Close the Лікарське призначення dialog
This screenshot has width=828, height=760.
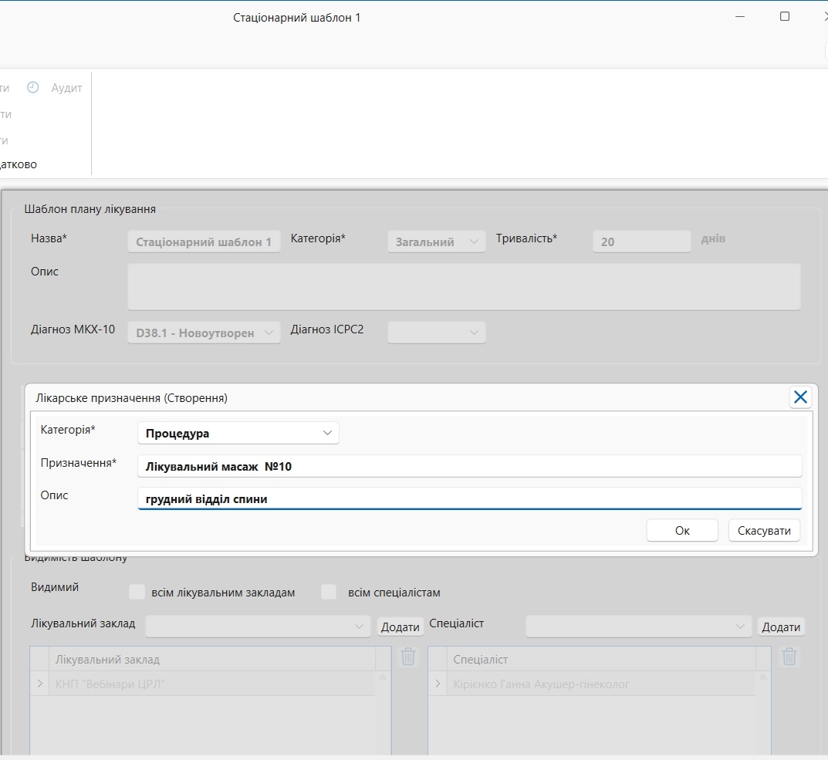pyautogui.click(x=800, y=397)
